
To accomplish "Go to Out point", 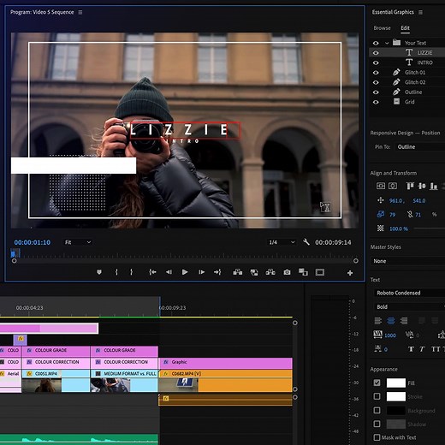I will click(x=217, y=272).
